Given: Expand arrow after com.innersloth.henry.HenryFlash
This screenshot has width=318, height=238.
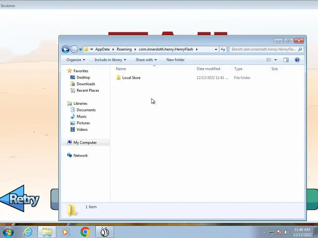Looking at the screenshot, I should (197, 49).
